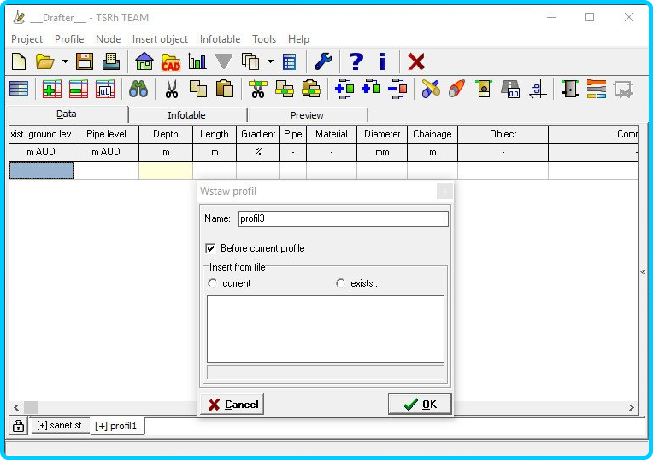
Task: Open settings with the wrench icon
Action: (323, 61)
